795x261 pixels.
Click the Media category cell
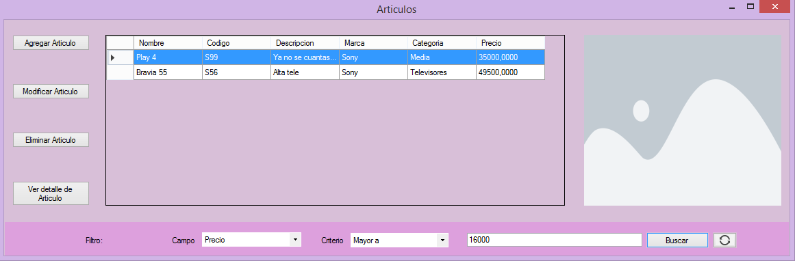[442, 57]
